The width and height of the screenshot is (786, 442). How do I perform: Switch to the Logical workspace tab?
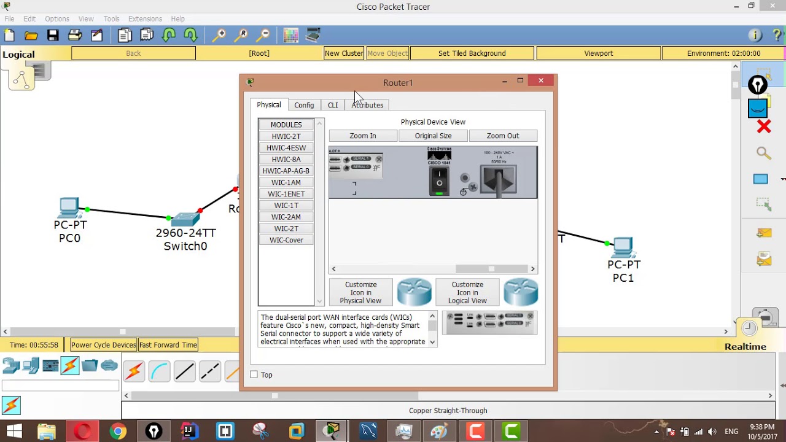point(18,54)
